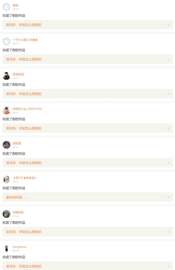Select the username Dangerous
This screenshot has width=175, height=270.
coord(19,247)
